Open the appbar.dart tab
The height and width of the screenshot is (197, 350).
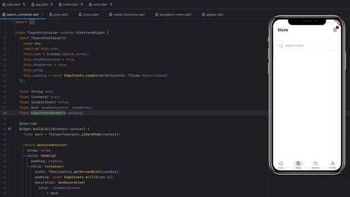point(213,15)
